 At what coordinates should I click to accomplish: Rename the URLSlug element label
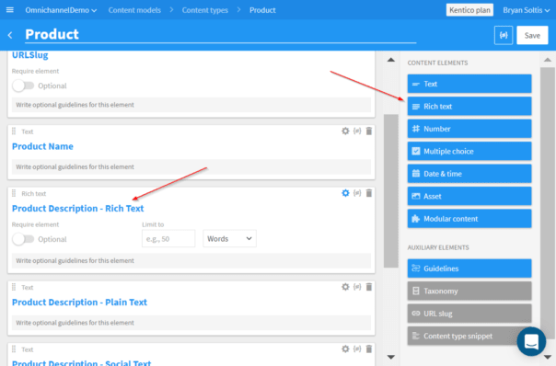pos(30,55)
